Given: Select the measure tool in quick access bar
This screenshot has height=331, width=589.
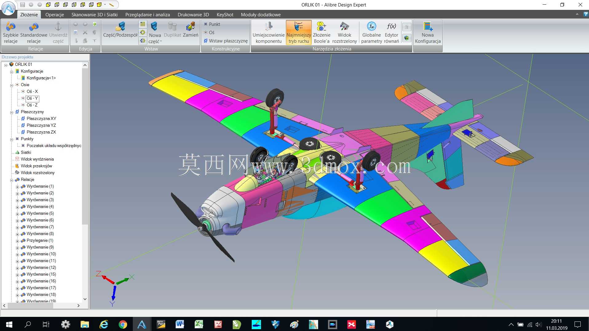Looking at the screenshot, I should click(112, 5).
